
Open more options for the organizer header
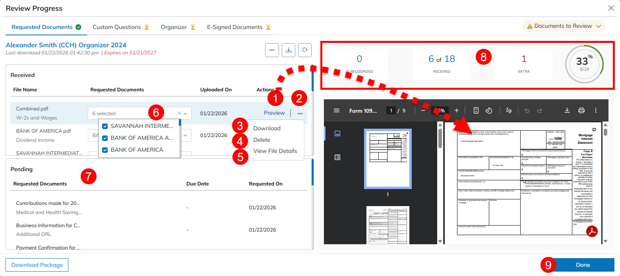tap(272, 50)
